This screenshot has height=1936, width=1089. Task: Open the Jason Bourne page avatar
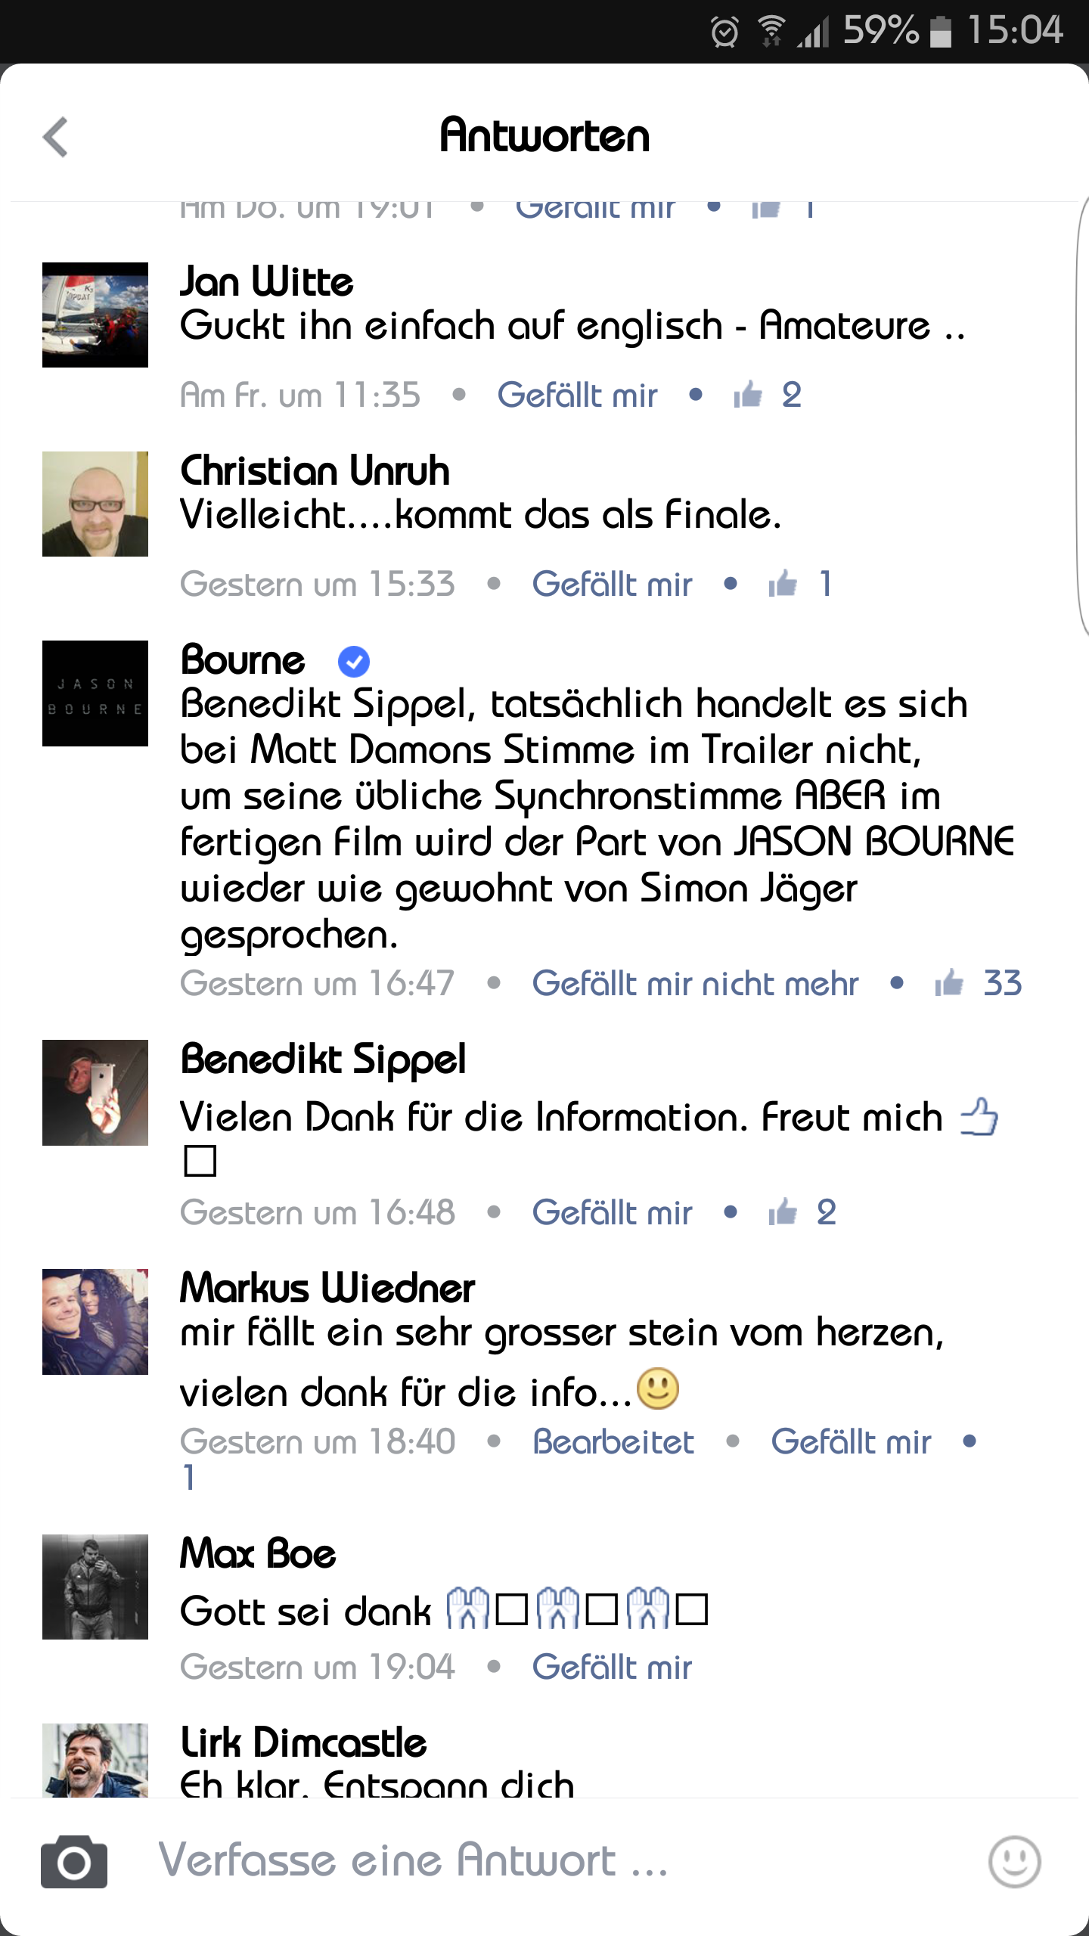point(95,693)
